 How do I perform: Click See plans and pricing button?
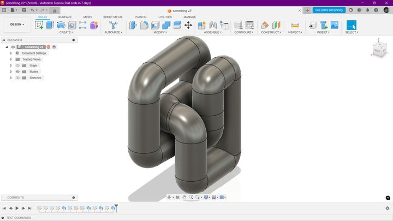point(329,10)
